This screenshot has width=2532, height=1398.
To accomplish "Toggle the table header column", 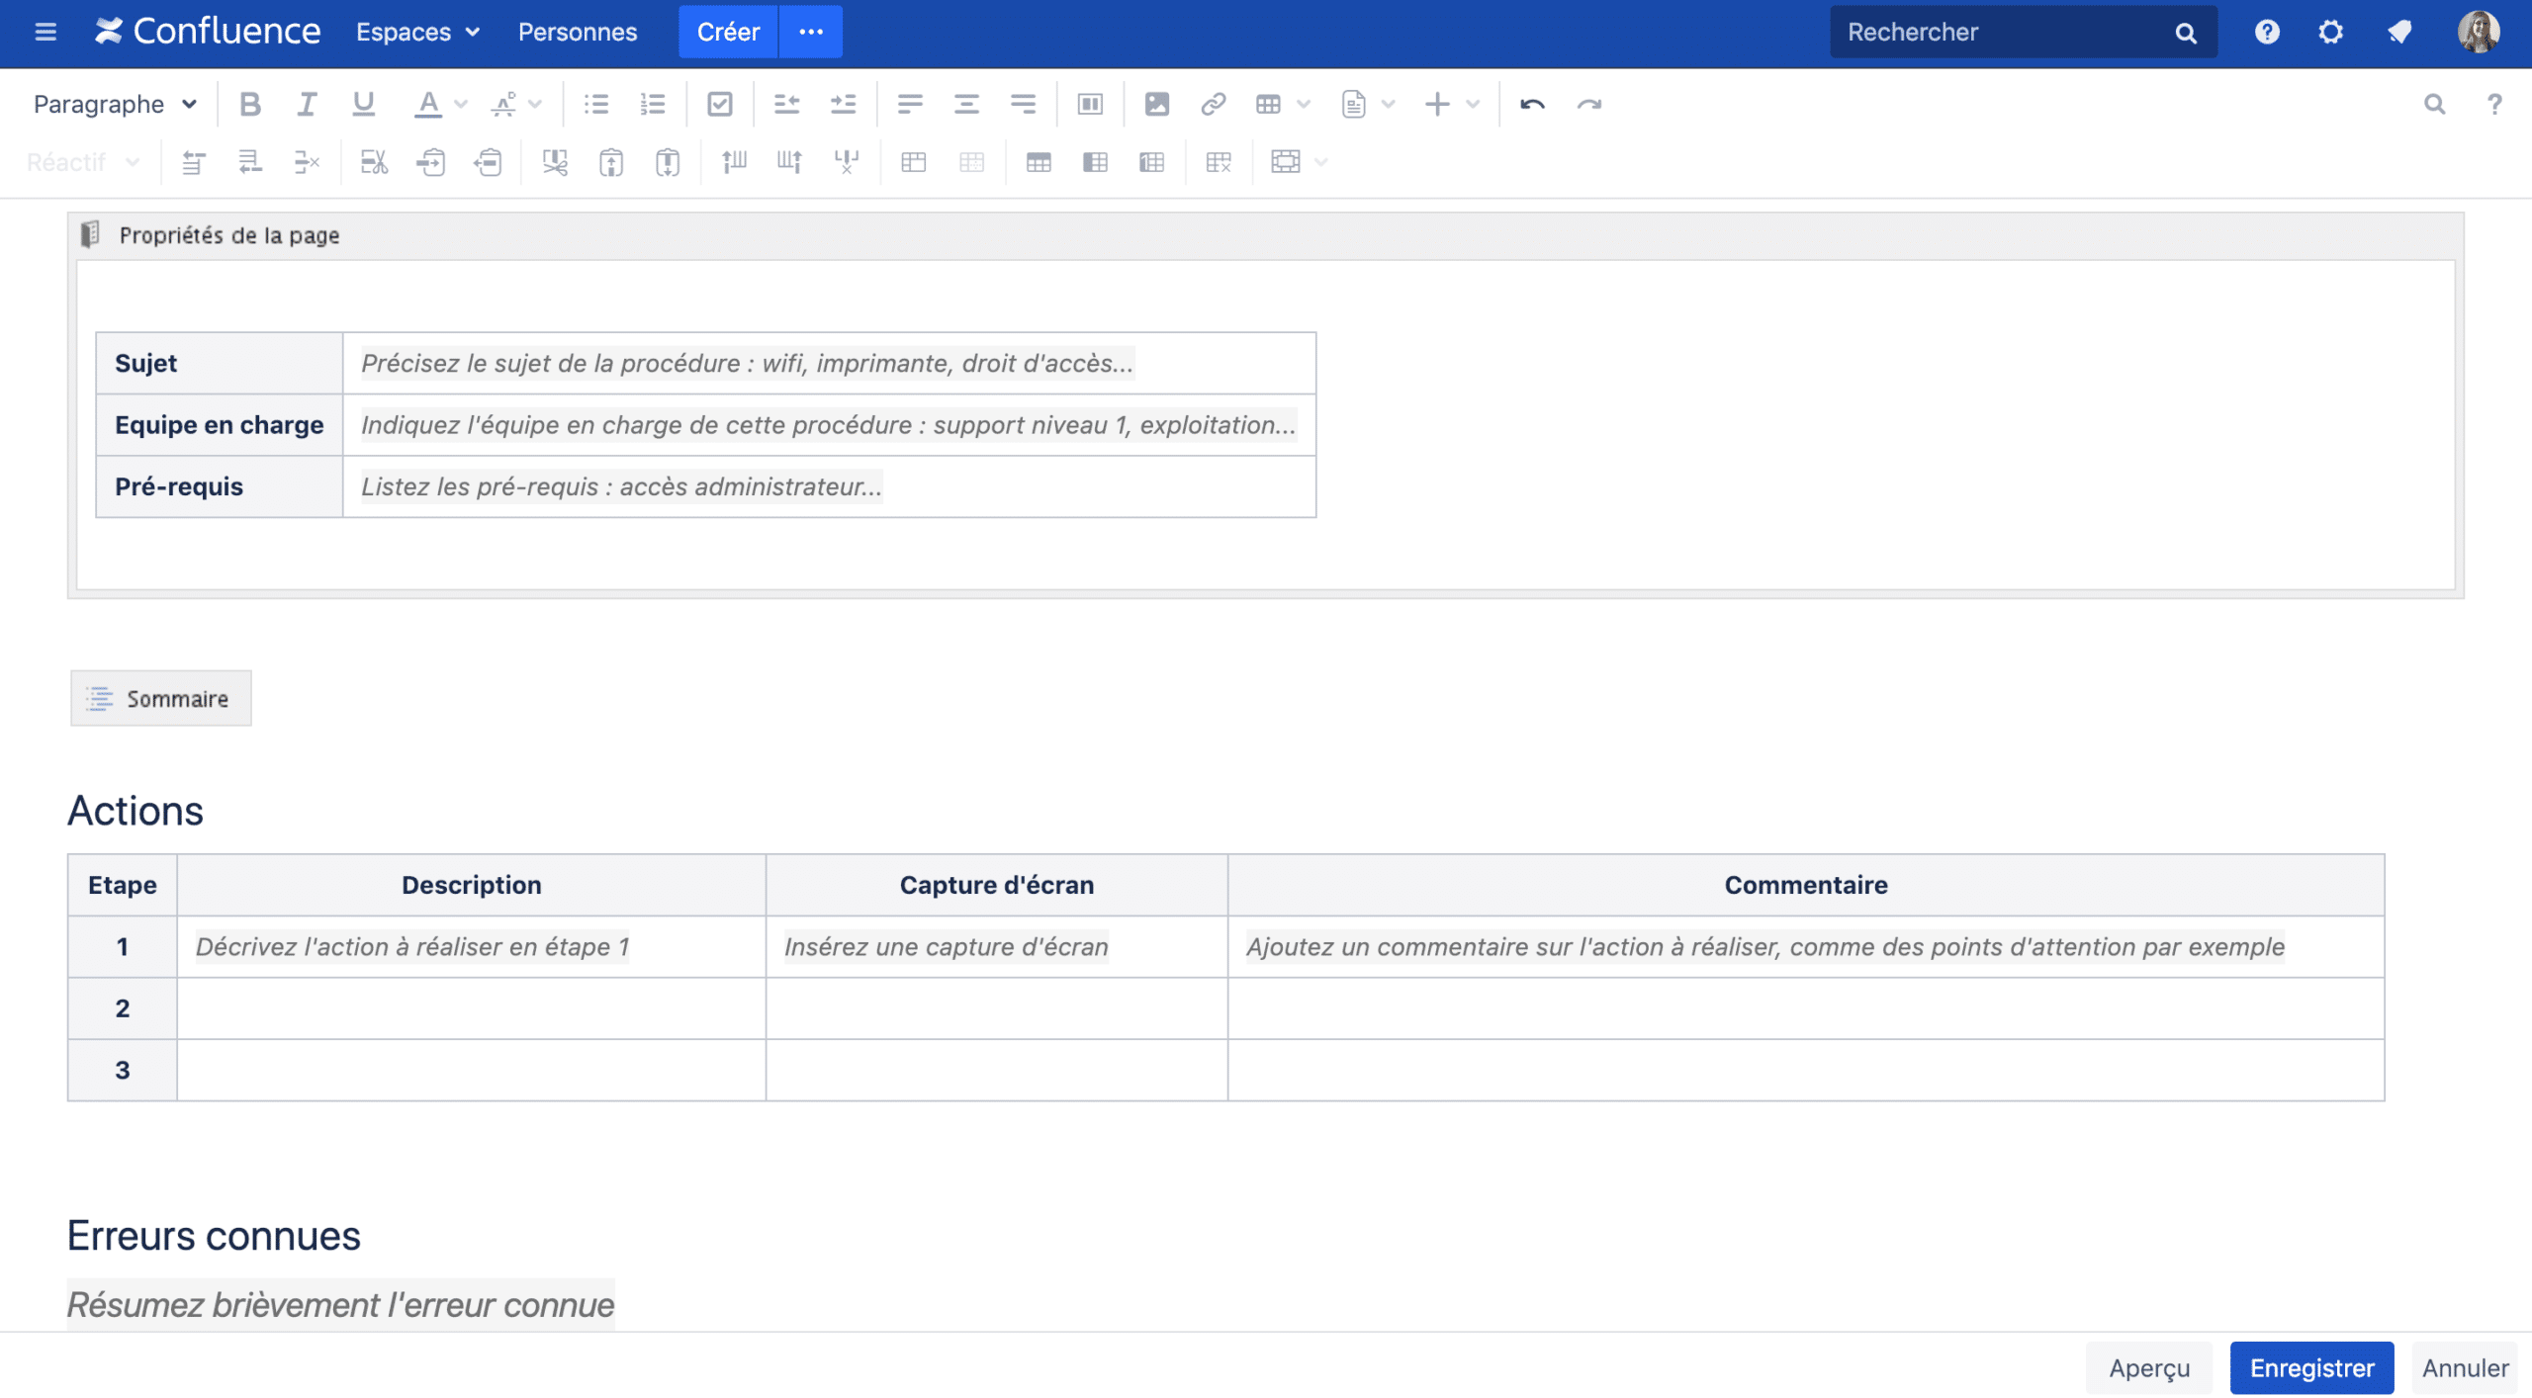I will pos(1095,162).
